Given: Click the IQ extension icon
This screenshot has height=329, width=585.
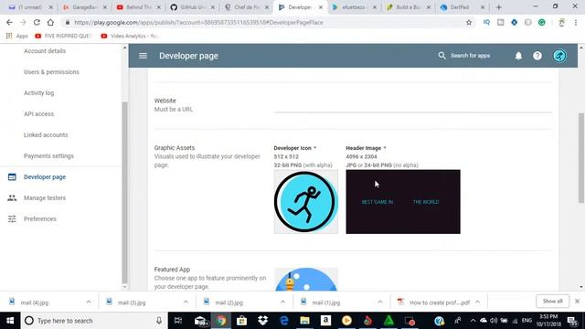Looking at the screenshot, I should point(486,22).
